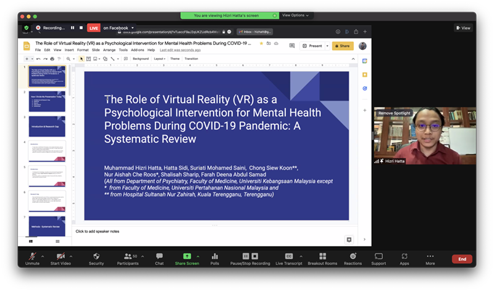Viewport: 494px width, 291px height.
Task: Open the Reactions menu
Action: click(353, 256)
